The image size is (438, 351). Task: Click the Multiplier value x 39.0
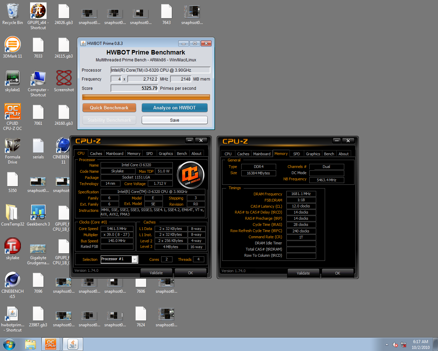coord(117,234)
